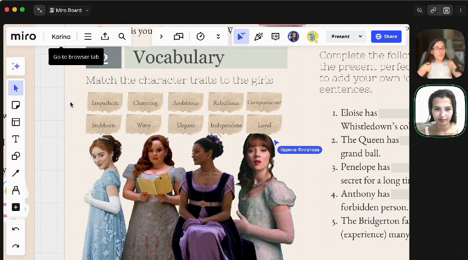Open Miro AI sparkle tool
Viewport: 468px width, 260px height.
pos(16,66)
